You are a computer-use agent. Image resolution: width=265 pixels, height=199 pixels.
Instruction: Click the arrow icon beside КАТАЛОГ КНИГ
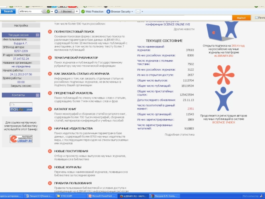tap(50, 109)
